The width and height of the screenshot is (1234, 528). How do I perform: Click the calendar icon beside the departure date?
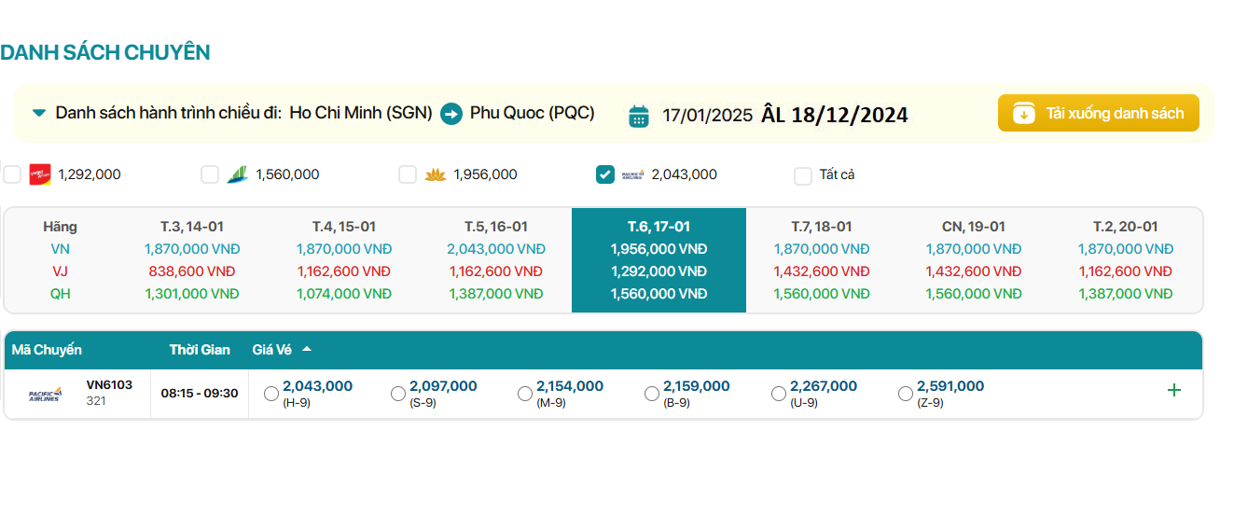(x=639, y=115)
